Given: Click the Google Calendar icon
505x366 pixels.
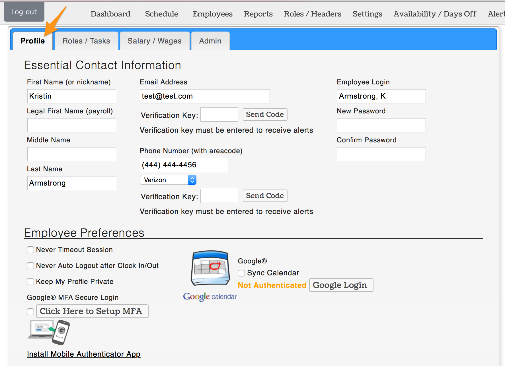Looking at the screenshot, I should [210, 268].
